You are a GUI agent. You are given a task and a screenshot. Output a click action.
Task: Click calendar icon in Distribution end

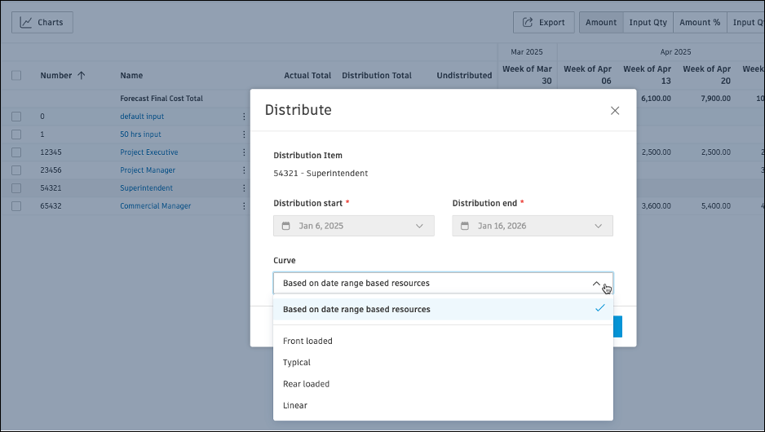coord(465,226)
